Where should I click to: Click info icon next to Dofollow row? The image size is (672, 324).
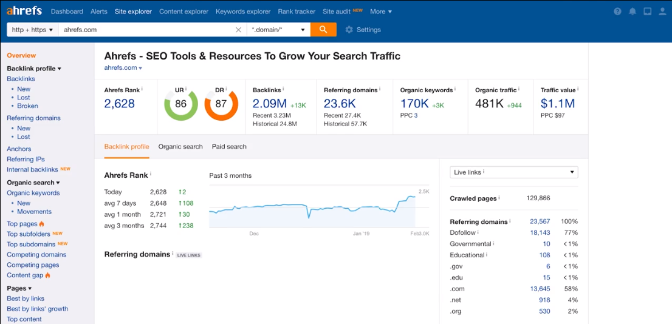[x=478, y=232]
